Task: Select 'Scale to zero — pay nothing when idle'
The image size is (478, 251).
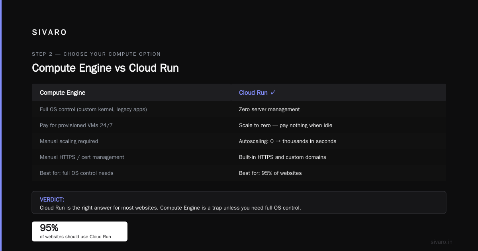Action: [286, 125]
